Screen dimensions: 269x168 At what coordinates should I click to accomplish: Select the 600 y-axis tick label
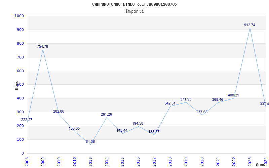[x=20, y=71]
